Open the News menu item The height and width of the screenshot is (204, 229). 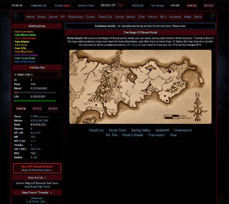[x=42, y=17]
